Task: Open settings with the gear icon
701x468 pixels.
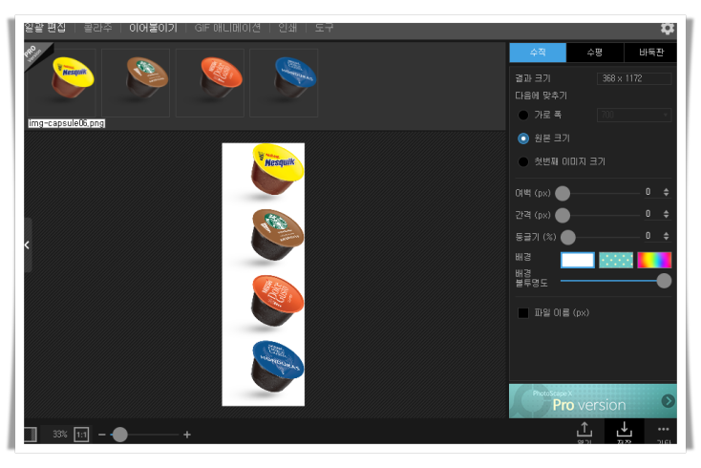Action: tap(668, 29)
